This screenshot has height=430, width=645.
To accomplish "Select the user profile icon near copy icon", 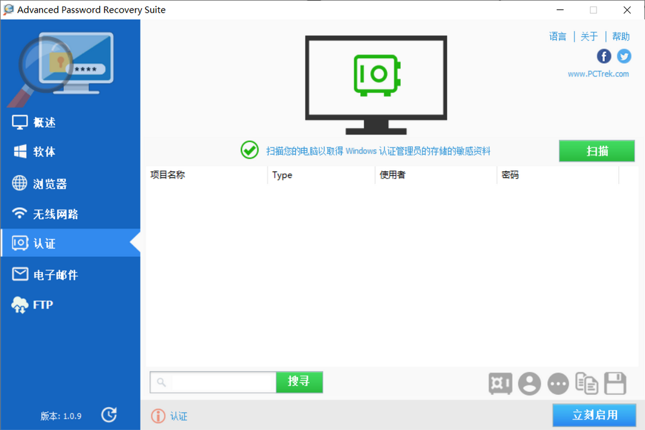I will [x=529, y=383].
